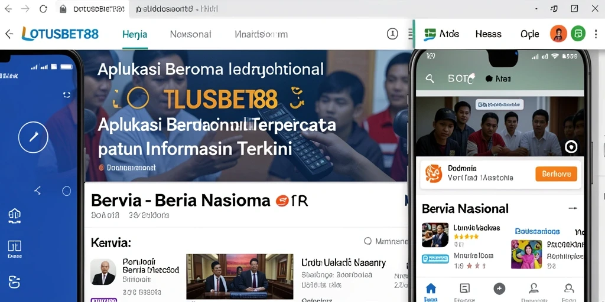Tap the Home icon in phone bottom navigation
Image resolution: width=605 pixels, height=302 pixels.
pos(431,288)
